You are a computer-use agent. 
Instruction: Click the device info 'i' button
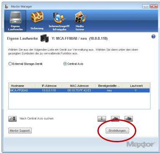point(102,119)
